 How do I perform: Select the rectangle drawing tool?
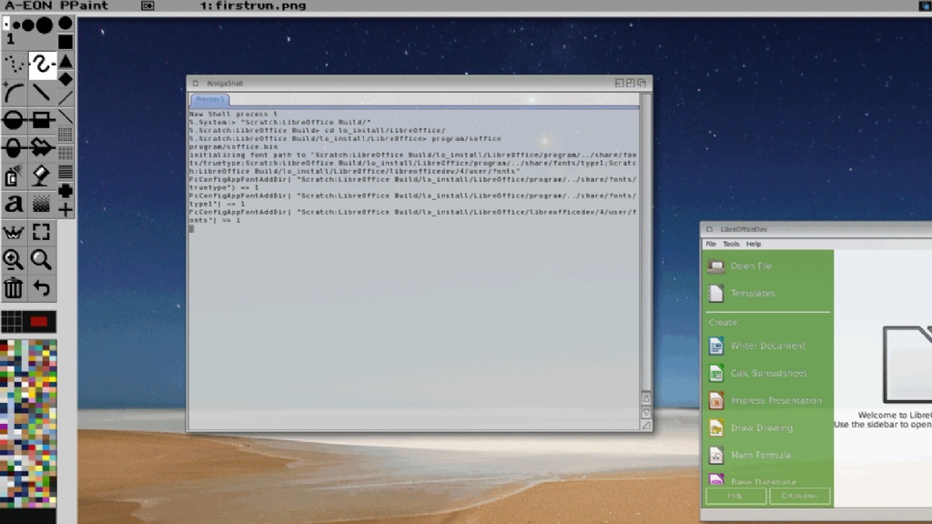click(x=42, y=120)
